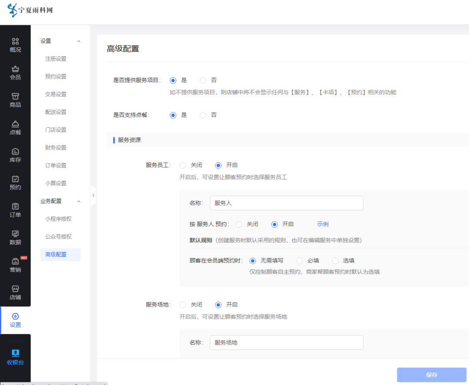This screenshot has height=385, width=469.
Task: Open 预约设置 menu item
Action: point(56,76)
